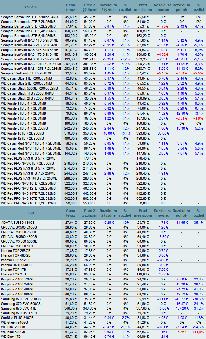Click "WD Caviar Black 2TB 7200ot 64MB" name
The image size is (206, 339).
click(27, 98)
